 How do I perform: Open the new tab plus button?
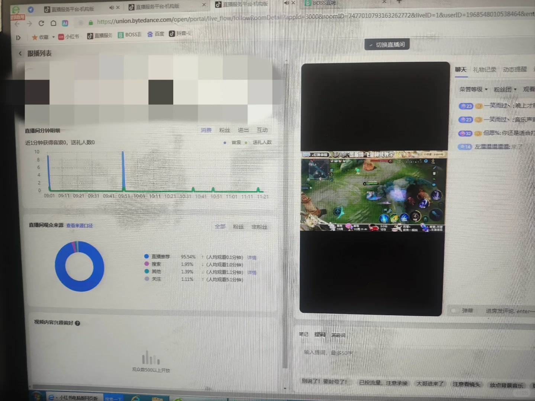click(x=399, y=1)
